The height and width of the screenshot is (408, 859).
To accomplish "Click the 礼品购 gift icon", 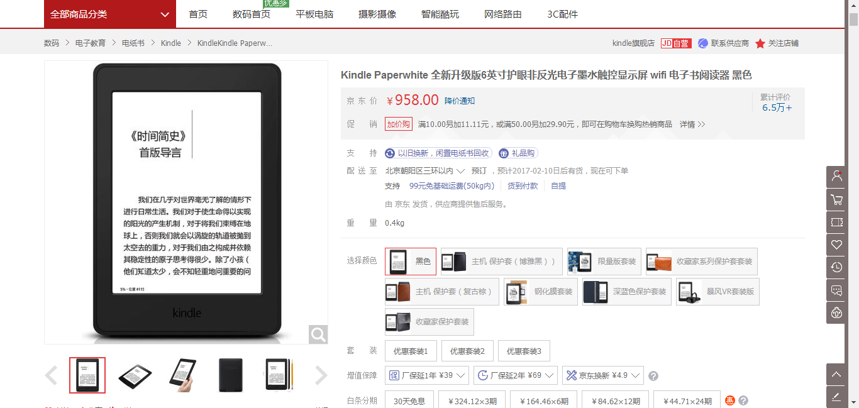I will tap(518, 153).
